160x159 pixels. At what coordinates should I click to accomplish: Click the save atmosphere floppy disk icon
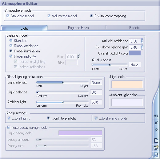[156, 155]
